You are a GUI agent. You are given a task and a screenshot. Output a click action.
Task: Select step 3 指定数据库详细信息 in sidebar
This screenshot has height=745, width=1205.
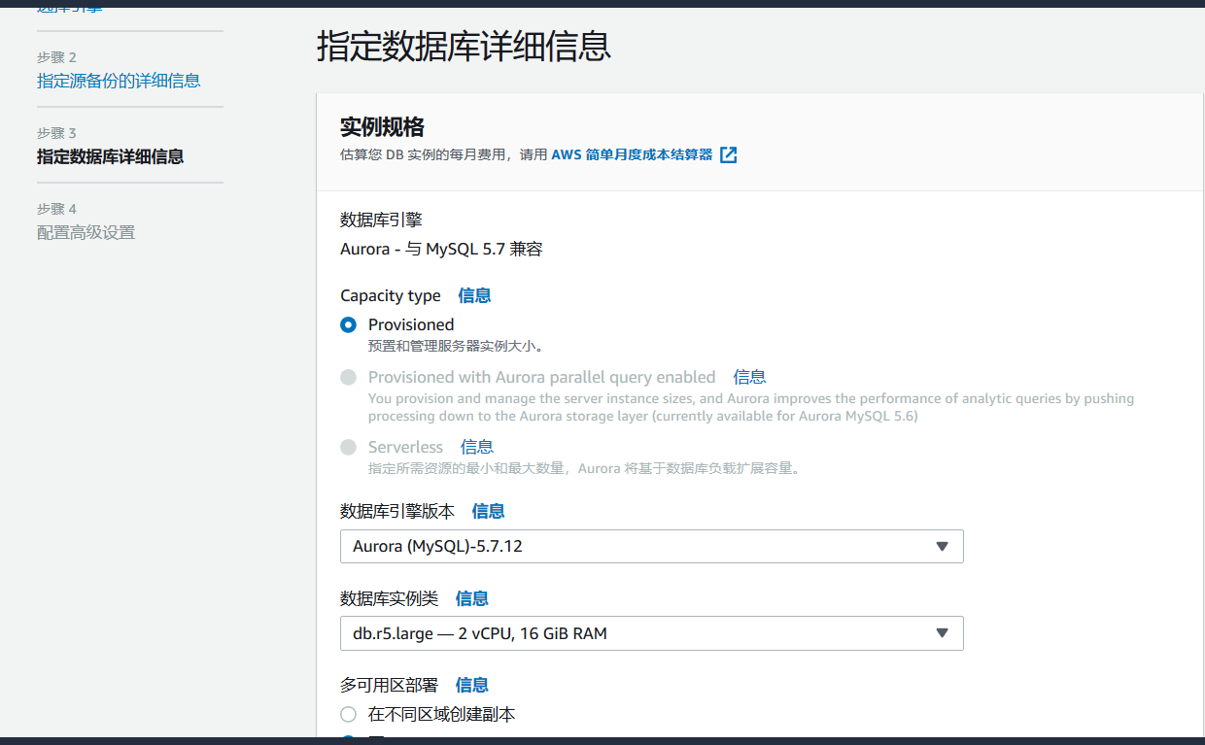pos(110,156)
